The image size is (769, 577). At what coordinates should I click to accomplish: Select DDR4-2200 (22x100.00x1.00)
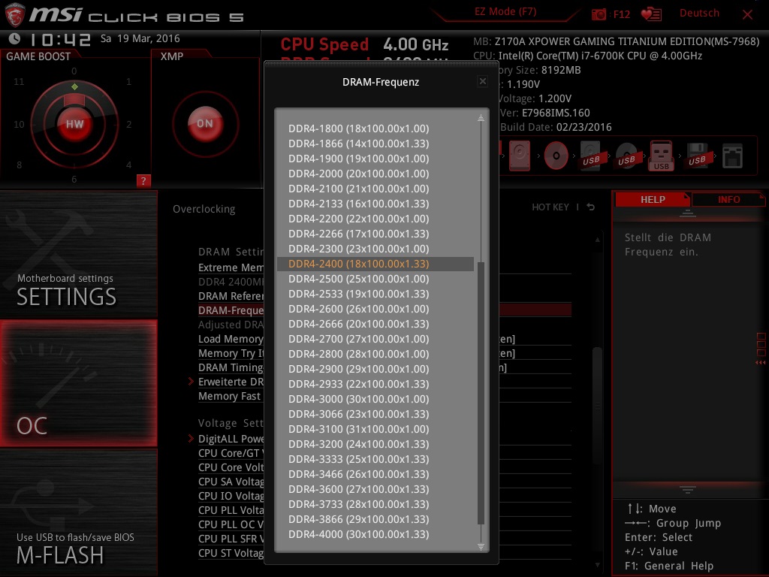point(375,219)
